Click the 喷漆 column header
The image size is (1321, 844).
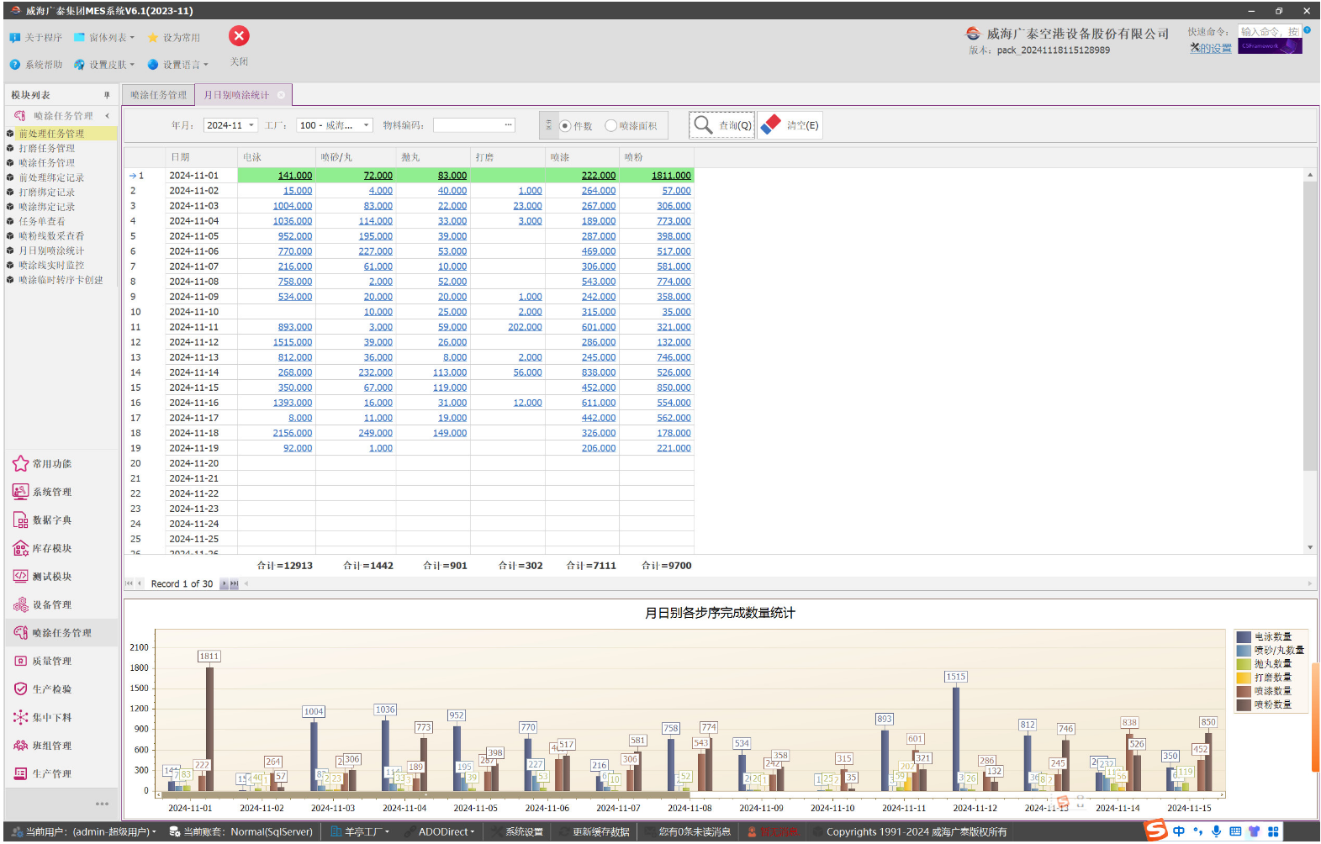click(583, 157)
